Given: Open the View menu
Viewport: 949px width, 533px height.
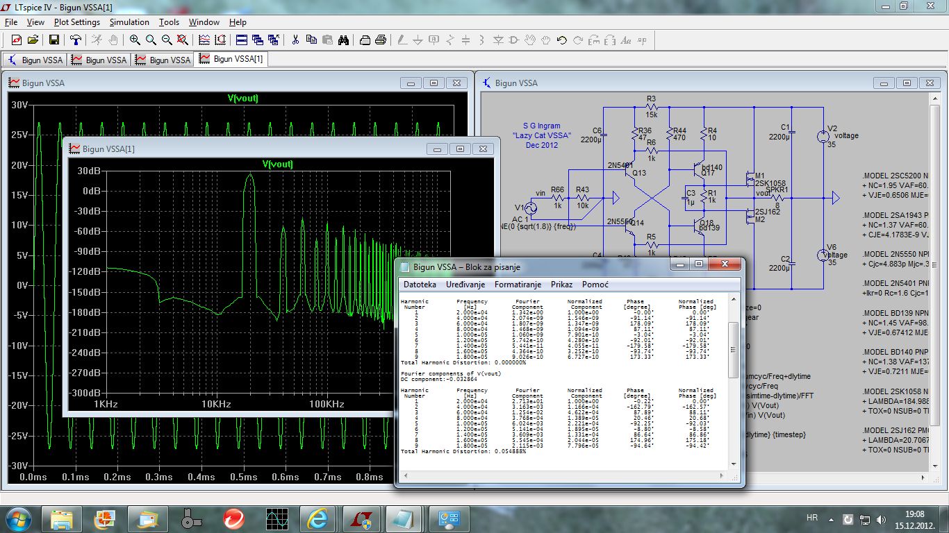Looking at the screenshot, I should pyautogui.click(x=35, y=22).
